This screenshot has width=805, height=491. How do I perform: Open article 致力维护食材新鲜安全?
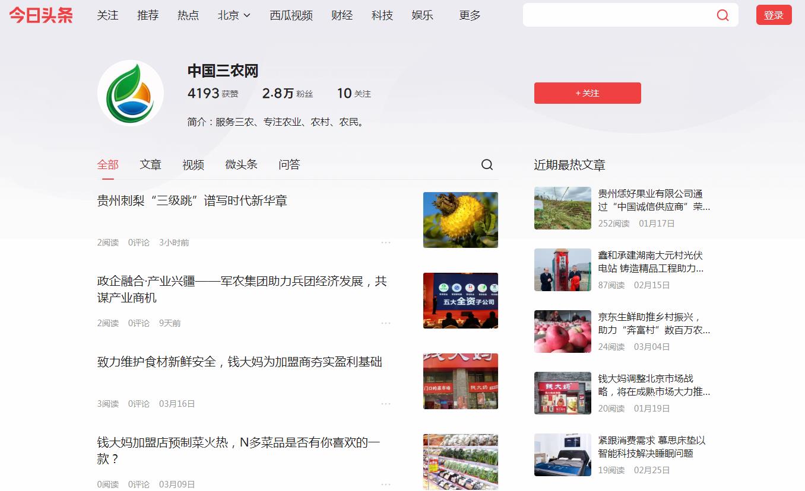click(x=240, y=362)
